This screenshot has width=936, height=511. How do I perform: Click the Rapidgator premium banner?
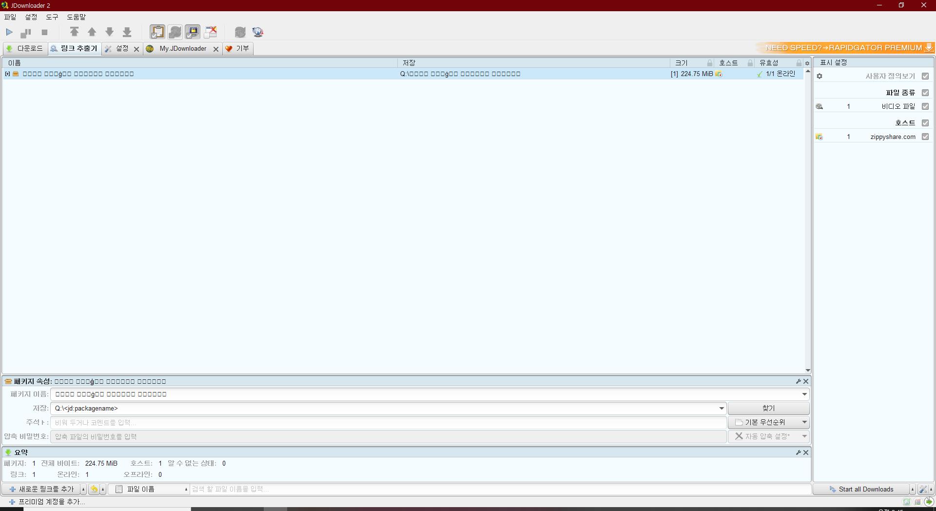click(845, 47)
